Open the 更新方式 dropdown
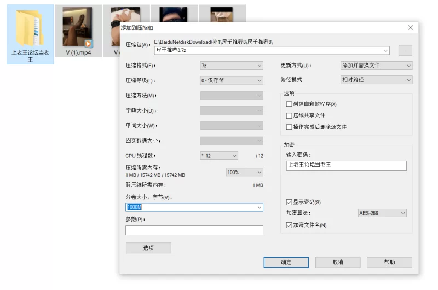The image size is (438, 290). pyautogui.click(x=376, y=66)
